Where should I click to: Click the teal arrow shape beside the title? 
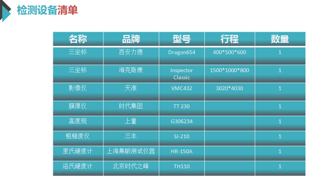tap(6, 12)
